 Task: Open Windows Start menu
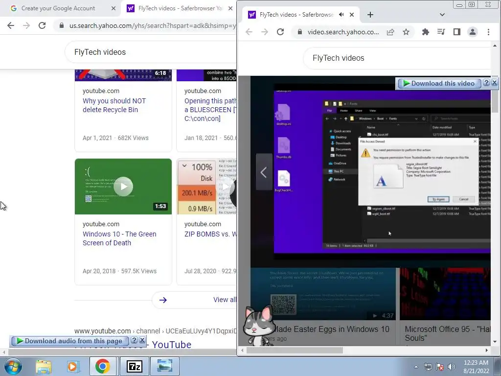pos(13,366)
